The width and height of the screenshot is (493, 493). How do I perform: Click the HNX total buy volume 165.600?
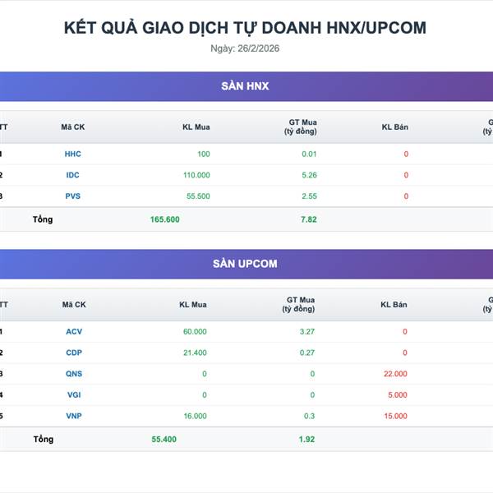(165, 219)
